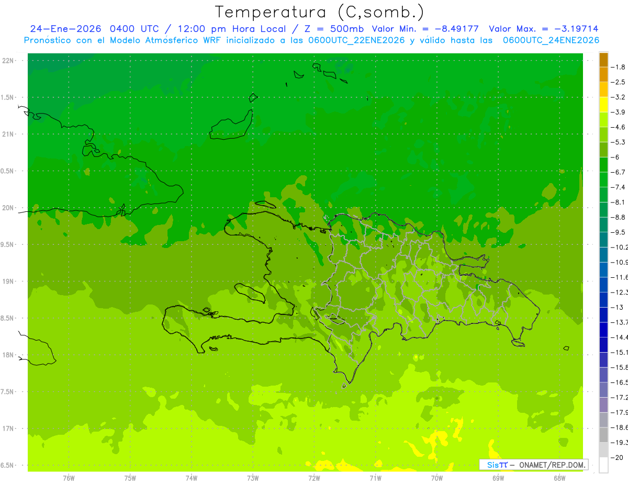
Task: Click the '9.5N' latitude label
Action: pyautogui.click(x=8, y=244)
